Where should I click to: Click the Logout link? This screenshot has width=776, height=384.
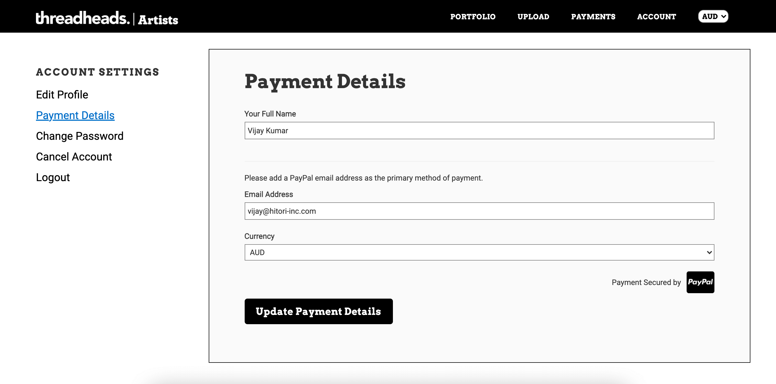pyautogui.click(x=53, y=177)
